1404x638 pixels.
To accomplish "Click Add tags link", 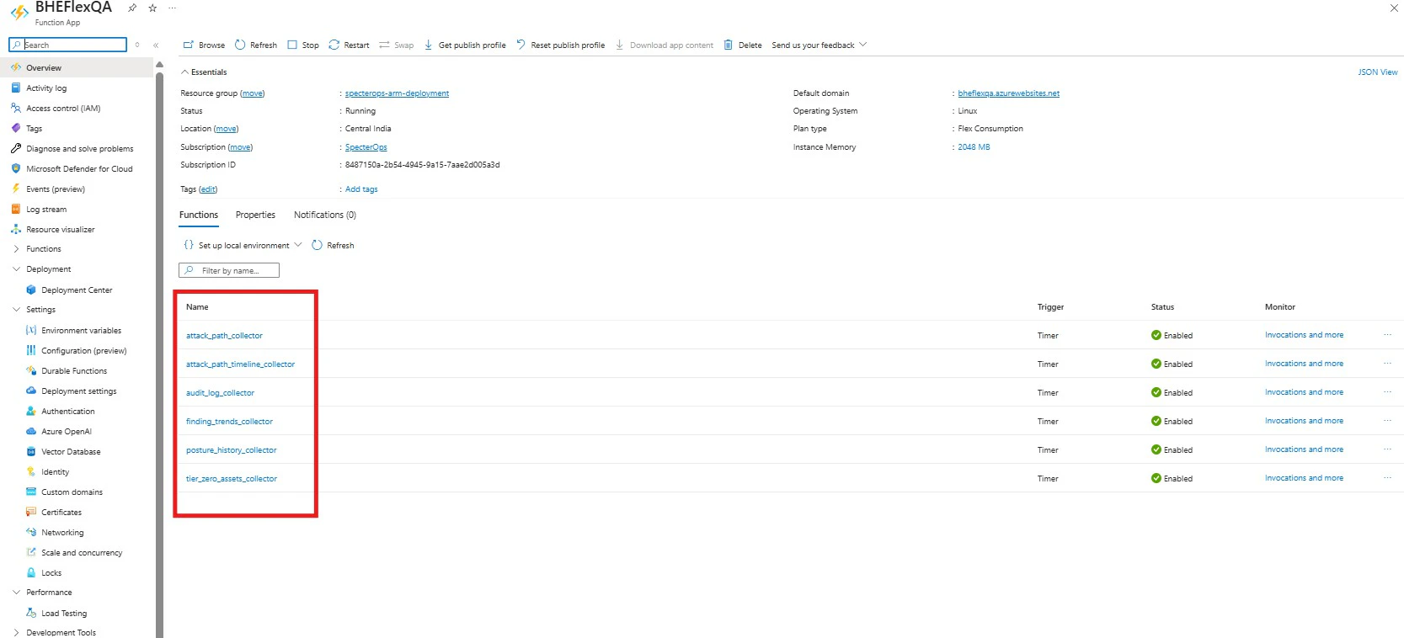I will click(361, 189).
